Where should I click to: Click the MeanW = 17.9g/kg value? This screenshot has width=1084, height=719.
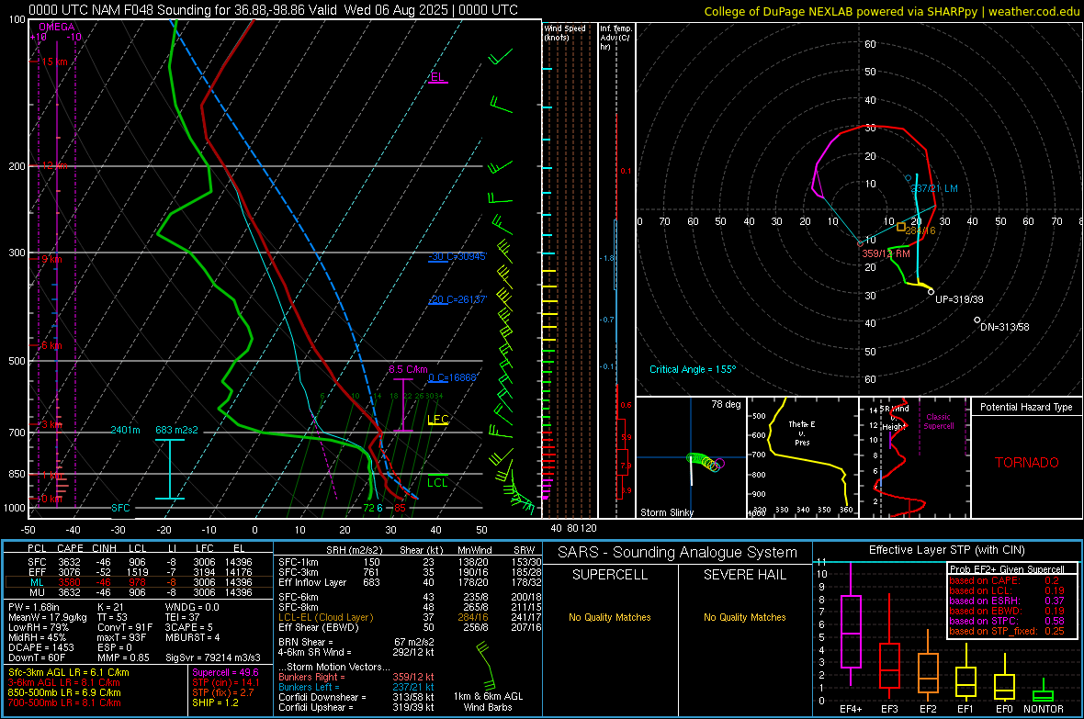[47, 617]
